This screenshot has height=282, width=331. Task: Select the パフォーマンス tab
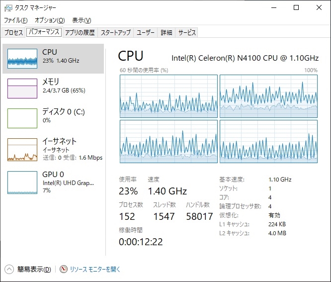coord(44,32)
